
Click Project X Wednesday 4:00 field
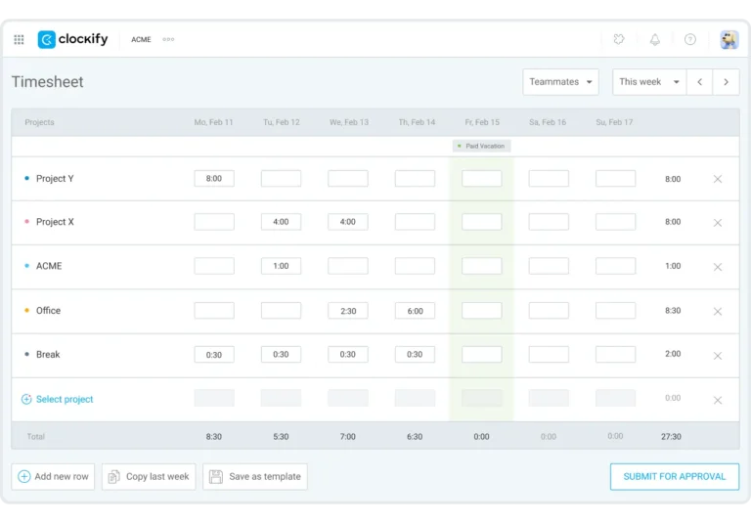point(348,222)
